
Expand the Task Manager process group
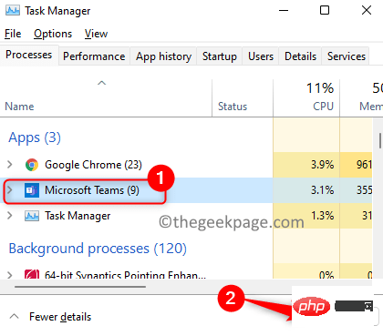(10, 216)
